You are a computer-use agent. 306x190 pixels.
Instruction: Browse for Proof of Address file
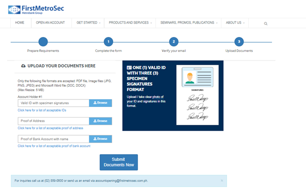[x=101, y=121]
